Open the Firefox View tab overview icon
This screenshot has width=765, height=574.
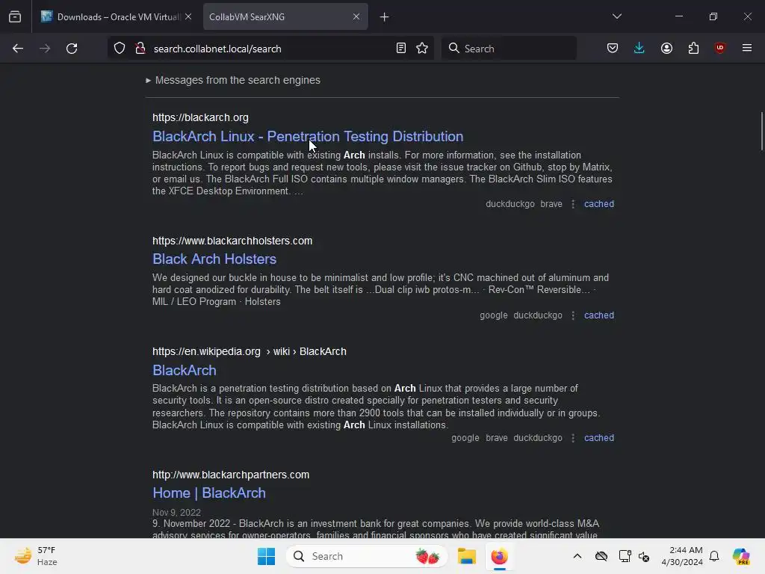(15, 16)
